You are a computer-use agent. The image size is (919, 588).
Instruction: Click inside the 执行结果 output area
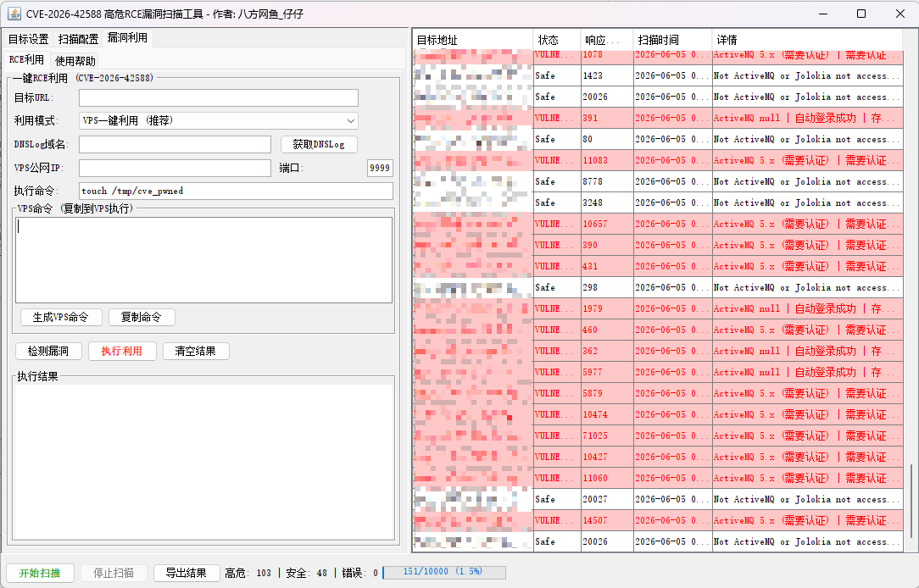point(203,462)
